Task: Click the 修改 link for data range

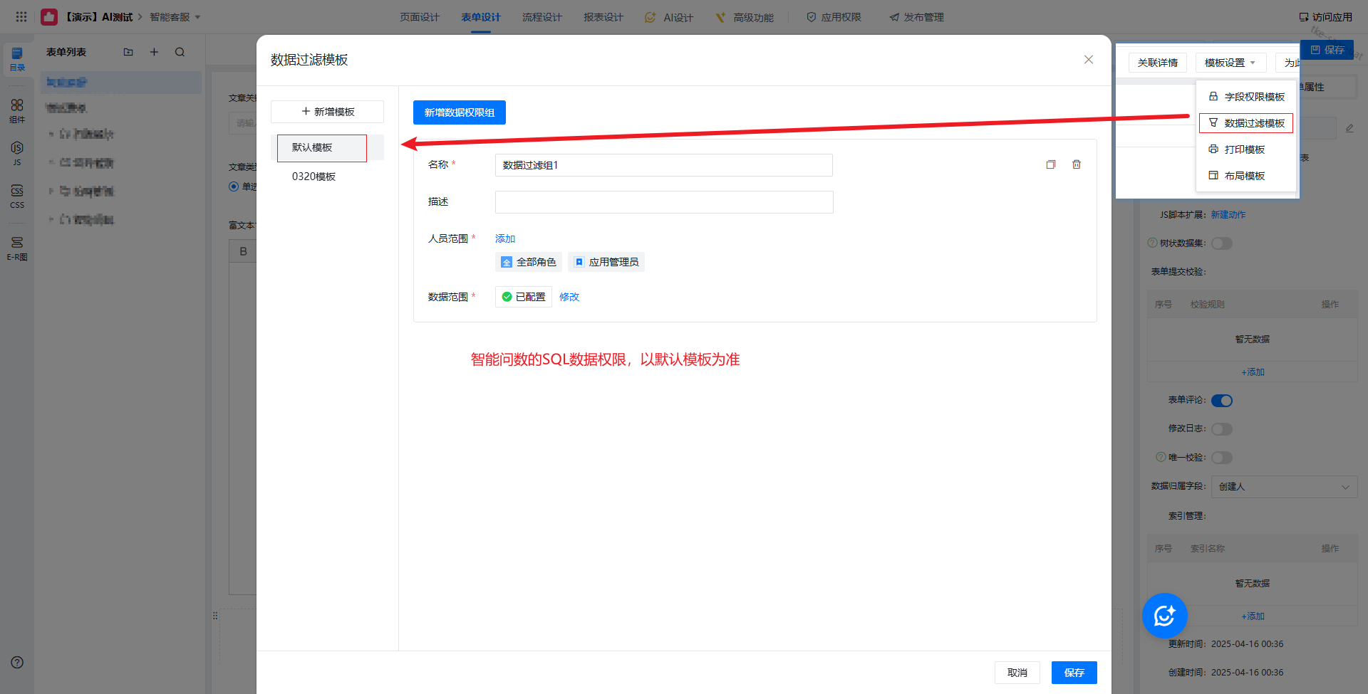Action: [x=569, y=297]
